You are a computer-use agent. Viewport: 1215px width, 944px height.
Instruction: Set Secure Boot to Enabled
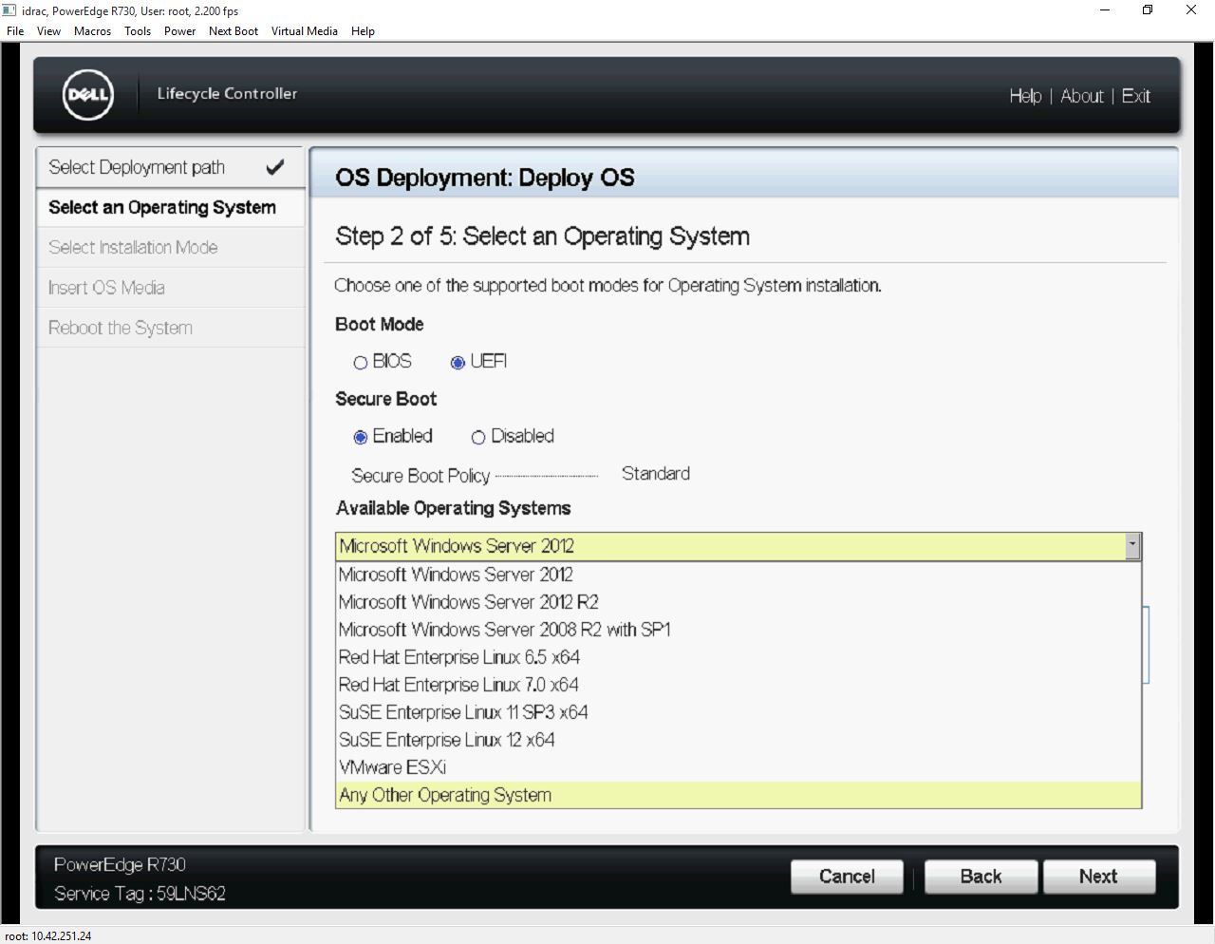(x=361, y=437)
